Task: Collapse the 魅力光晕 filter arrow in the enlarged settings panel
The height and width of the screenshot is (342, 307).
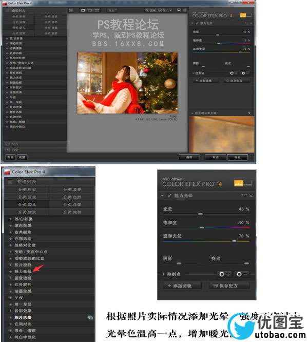Action: click(162, 196)
